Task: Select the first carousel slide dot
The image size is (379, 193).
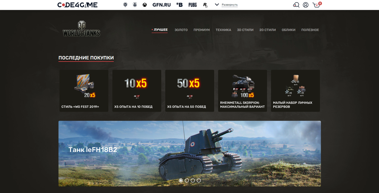Action: pyautogui.click(x=181, y=180)
